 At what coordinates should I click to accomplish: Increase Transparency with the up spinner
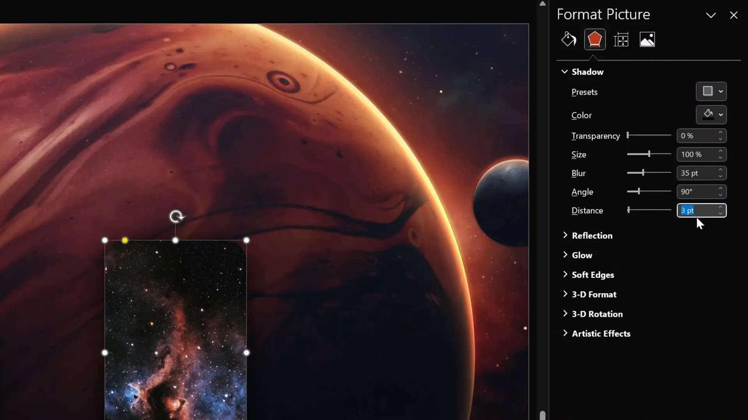coord(720,133)
